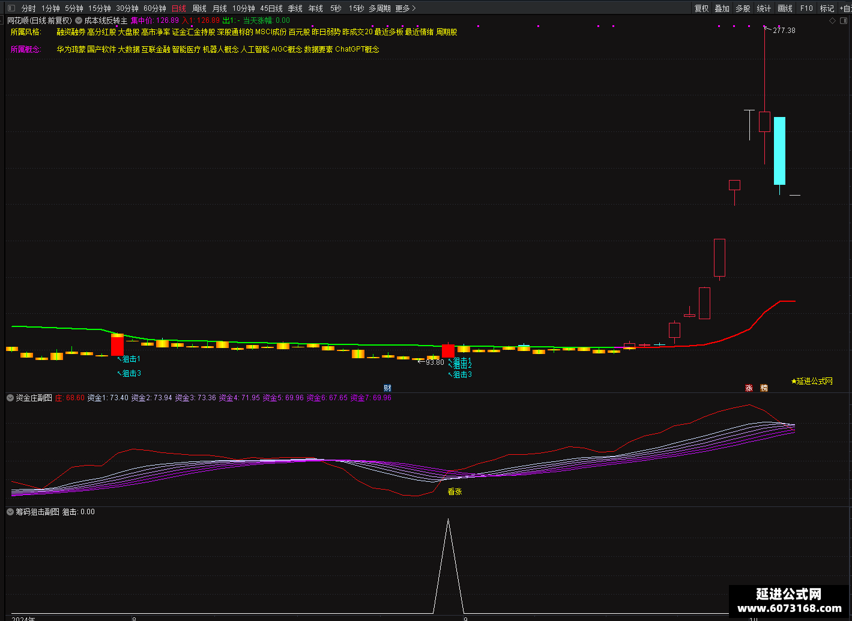Image resolution: width=852 pixels, height=621 pixels.
Task: Click the large cyan candlestick
Action: pyautogui.click(x=779, y=151)
